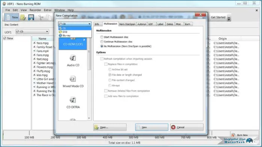Switch to the Autorun tab

pyautogui.click(x=142, y=24)
